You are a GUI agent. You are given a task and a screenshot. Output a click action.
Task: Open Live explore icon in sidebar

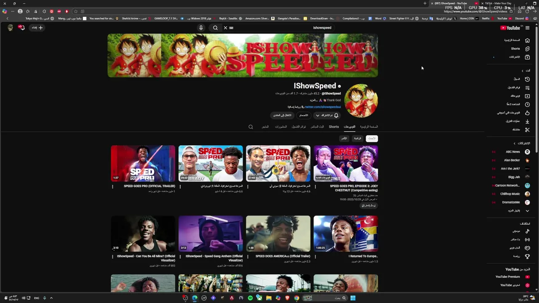point(527,239)
